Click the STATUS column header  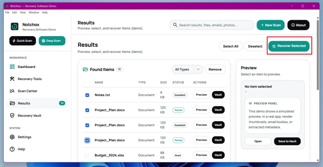pos(178,82)
